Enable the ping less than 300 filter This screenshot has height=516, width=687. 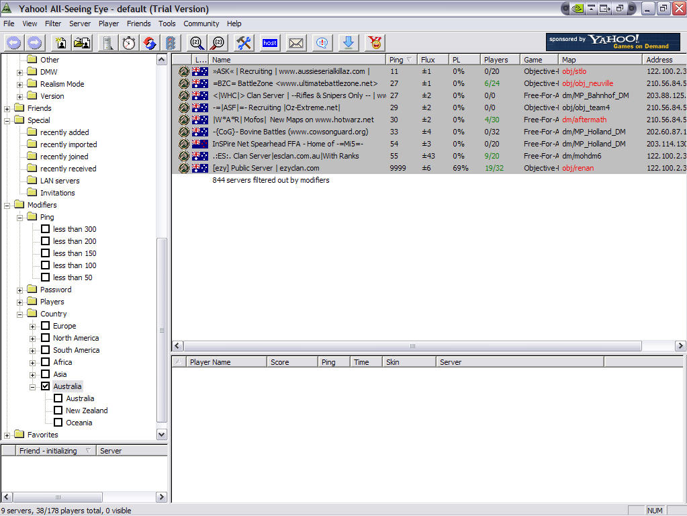[45, 229]
